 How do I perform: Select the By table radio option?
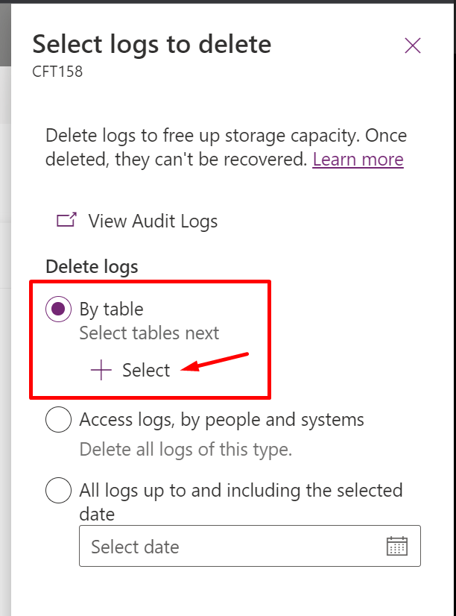coord(58,309)
